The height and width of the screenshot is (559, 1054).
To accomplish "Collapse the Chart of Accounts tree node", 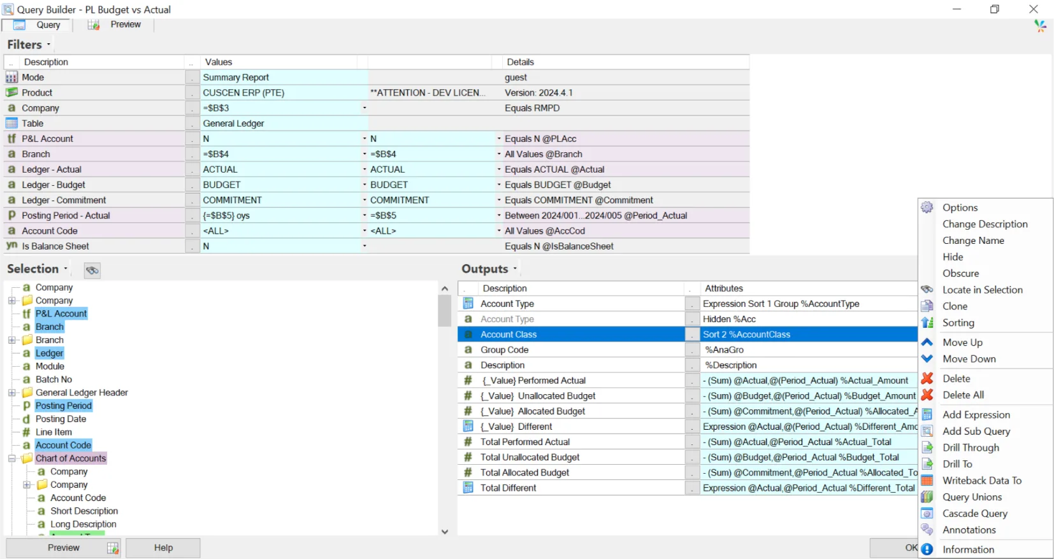I will [x=12, y=458].
